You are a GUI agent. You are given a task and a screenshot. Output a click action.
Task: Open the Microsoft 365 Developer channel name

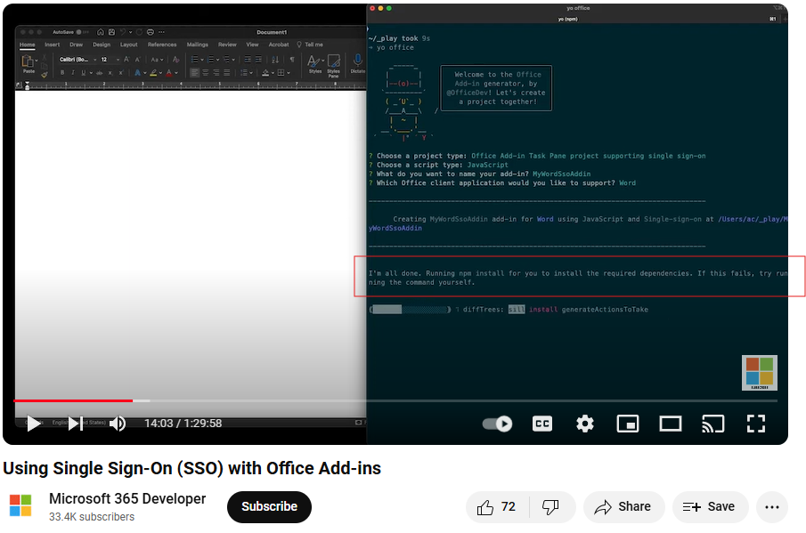(127, 498)
